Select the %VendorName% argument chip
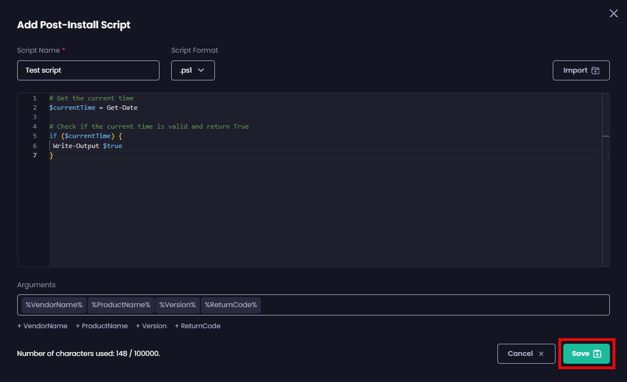 coord(53,304)
